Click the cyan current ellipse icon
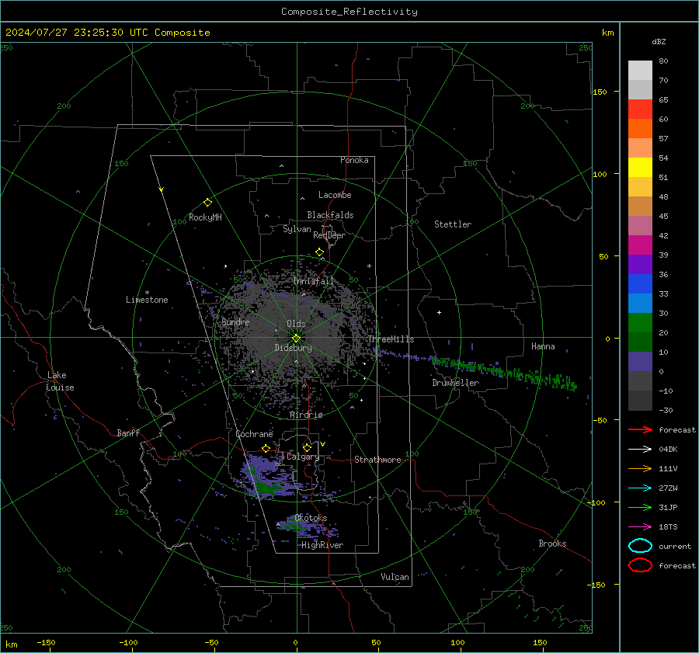The width and height of the screenshot is (699, 653). pos(640,546)
